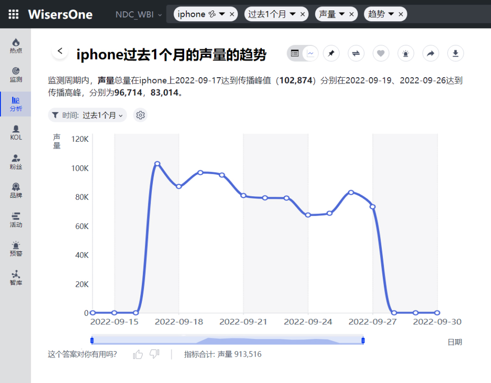Viewport: 491px width, 383px height.
Task: Share the chart with the arrow icon
Action: click(431, 53)
